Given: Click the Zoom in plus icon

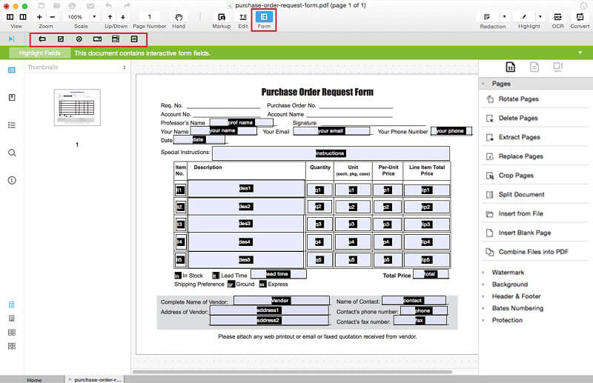Looking at the screenshot, I should (39, 17).
